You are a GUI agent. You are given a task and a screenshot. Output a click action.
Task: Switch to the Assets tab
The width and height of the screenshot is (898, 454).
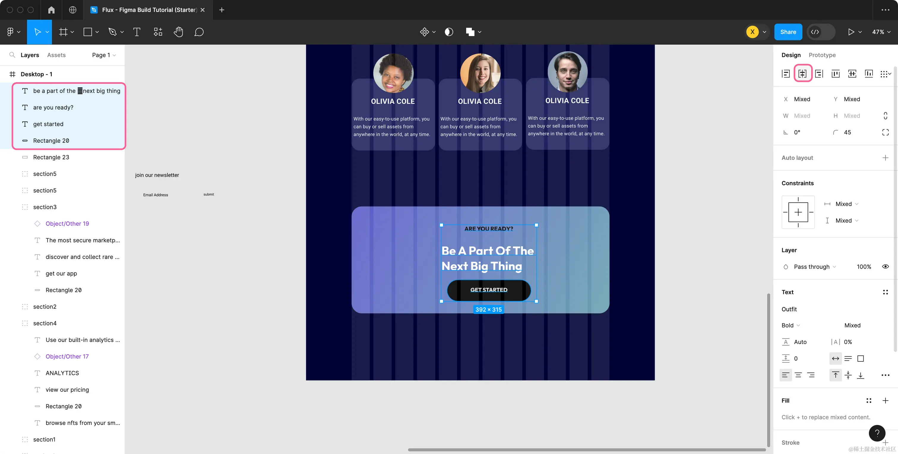(x=56, y=55)
